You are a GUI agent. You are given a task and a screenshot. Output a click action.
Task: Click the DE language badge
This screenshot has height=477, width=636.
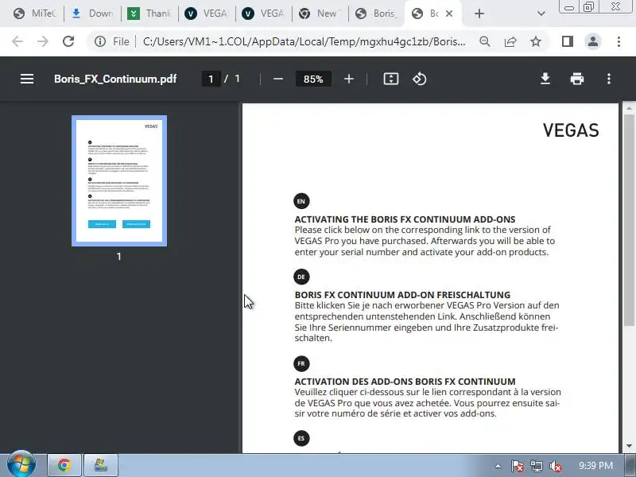(x=301, y=277)
